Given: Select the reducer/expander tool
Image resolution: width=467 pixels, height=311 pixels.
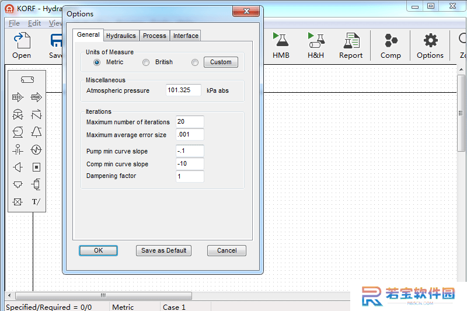Looking at the screenshot, I should (18, 167).
